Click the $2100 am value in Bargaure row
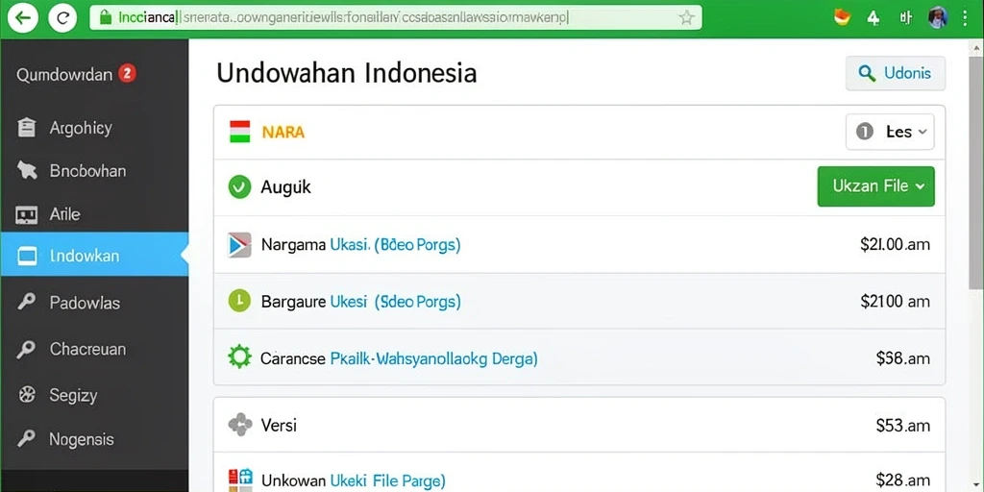This screenshot has width=984, height=492. click(895, 302)
